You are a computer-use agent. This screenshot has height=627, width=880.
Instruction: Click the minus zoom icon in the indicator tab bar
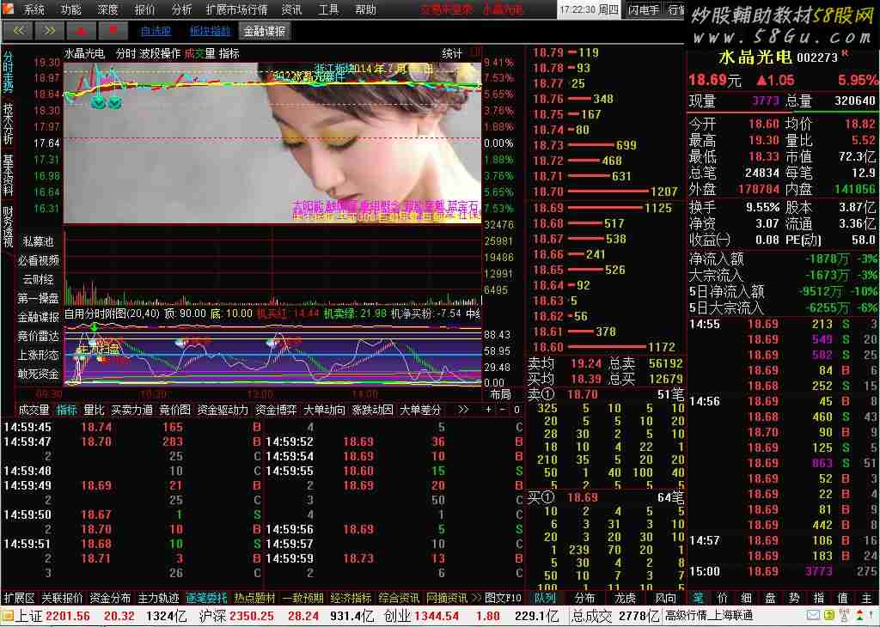click(502, 410)
